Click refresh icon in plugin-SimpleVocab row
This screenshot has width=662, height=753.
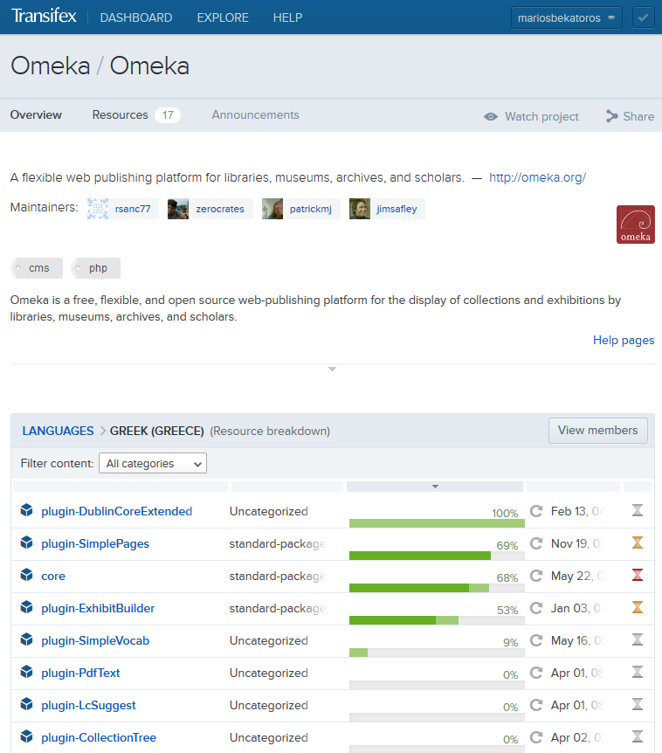pyautogui.click(x=536, y=640)
